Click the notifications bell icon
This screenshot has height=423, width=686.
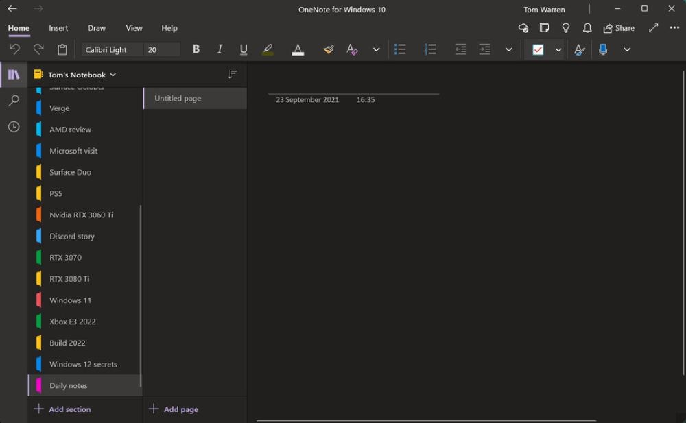[x=587, y=28]
